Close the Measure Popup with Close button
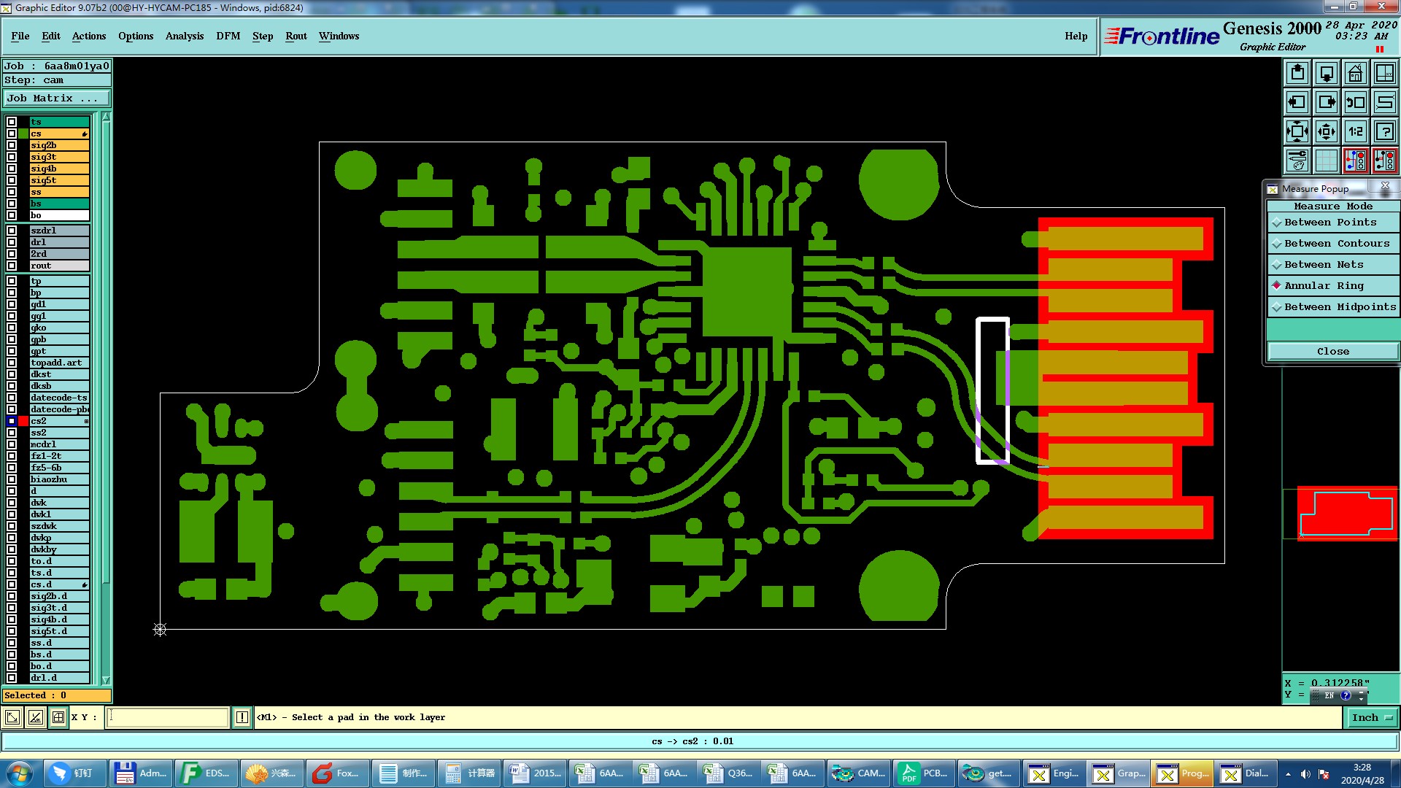1401x788 pixels. pyautogui.click(x=1332, y=352)
